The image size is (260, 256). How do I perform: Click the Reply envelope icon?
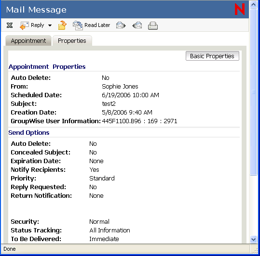click(x=24, y=26)
